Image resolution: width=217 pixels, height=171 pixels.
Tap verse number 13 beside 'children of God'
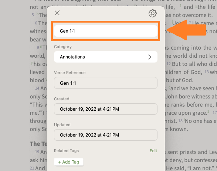pyautogui.click(x=207, y=72)
